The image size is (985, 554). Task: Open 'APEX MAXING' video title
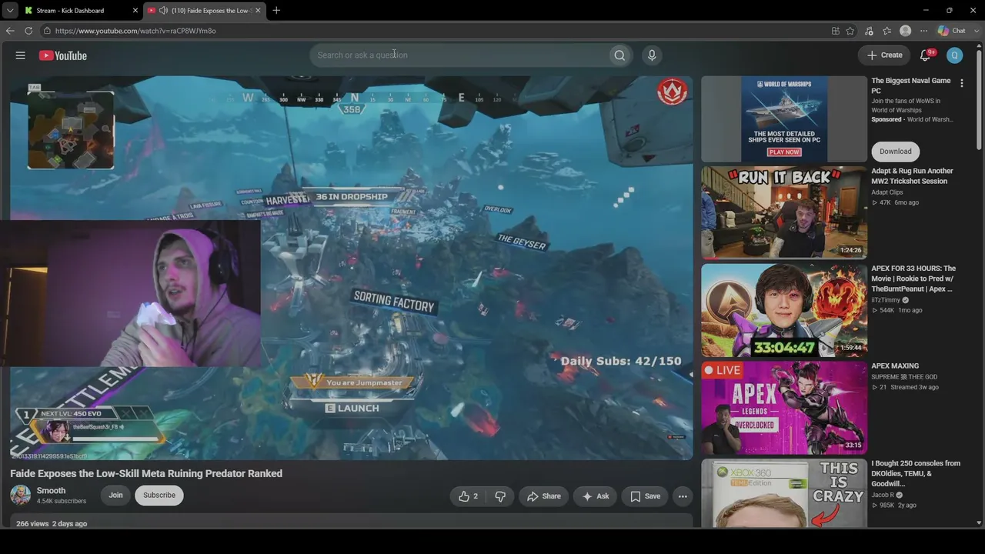tap(895, 366)
